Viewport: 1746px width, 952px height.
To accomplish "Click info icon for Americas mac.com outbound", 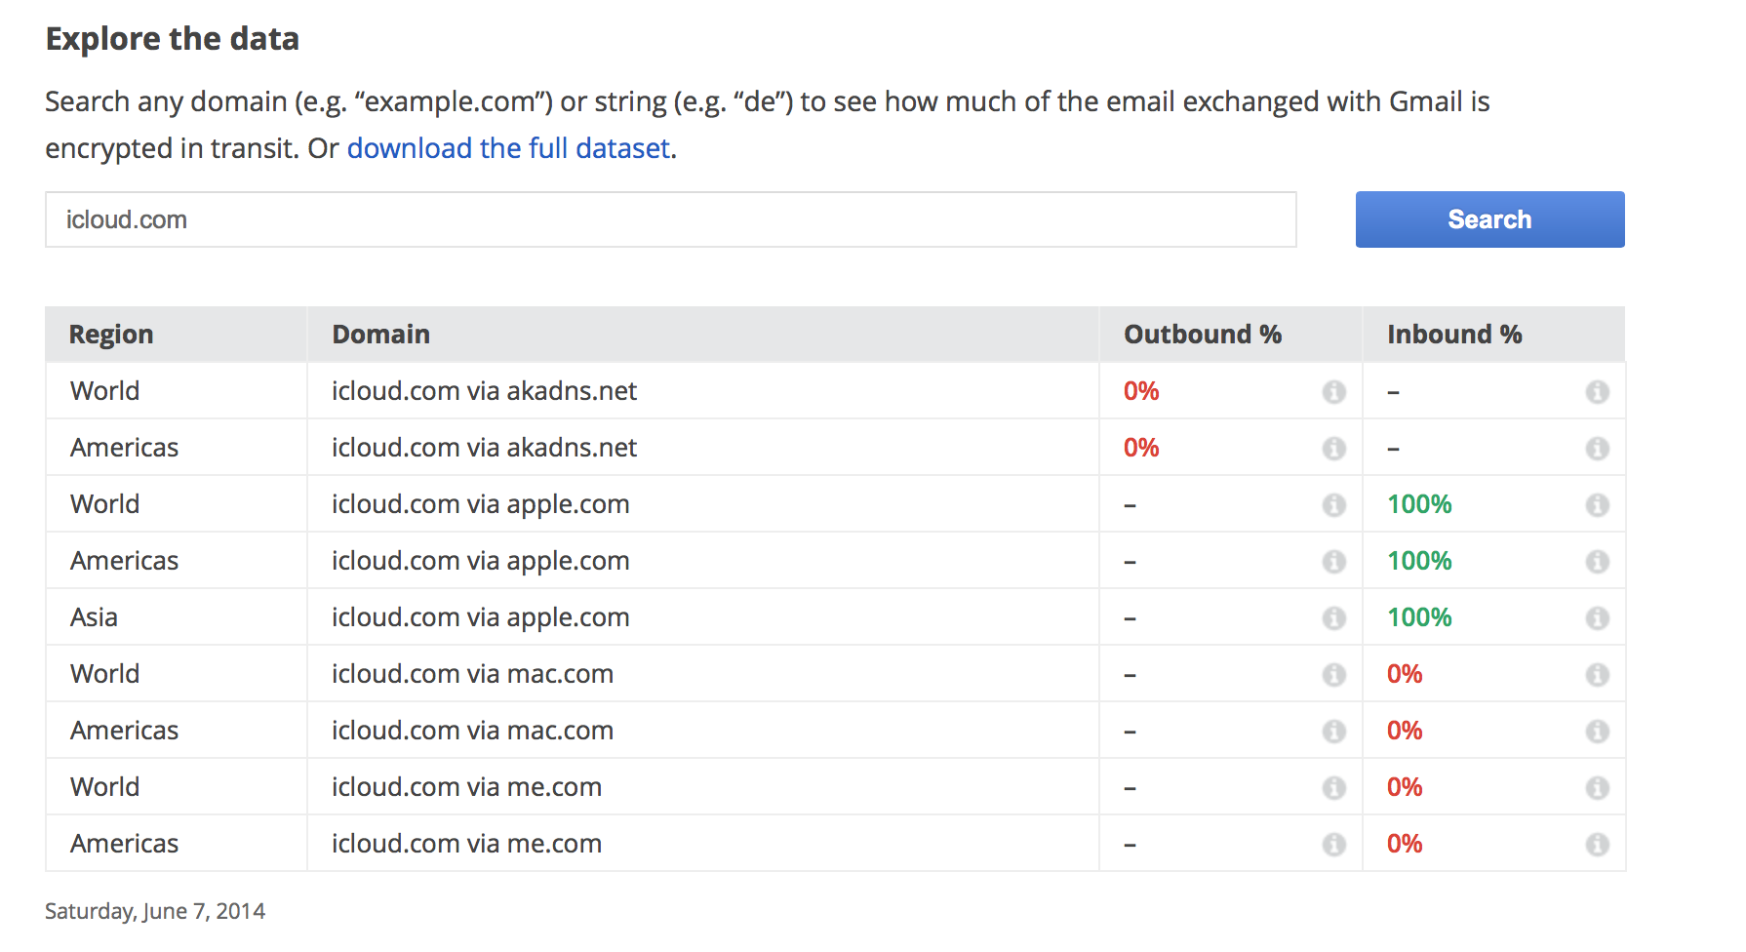I will (x=1333, y=732).
